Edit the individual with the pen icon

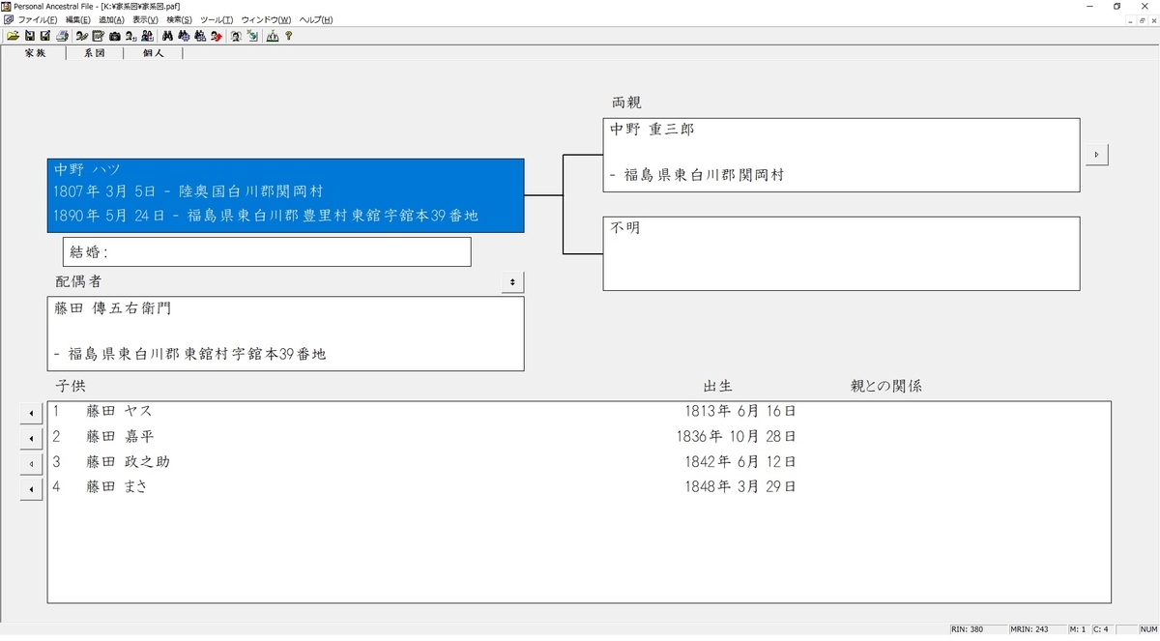pos(82,36)
